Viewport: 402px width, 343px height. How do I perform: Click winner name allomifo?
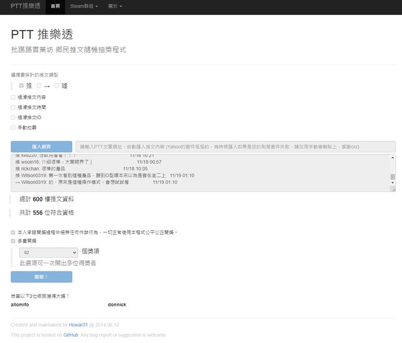coord(19,305)
